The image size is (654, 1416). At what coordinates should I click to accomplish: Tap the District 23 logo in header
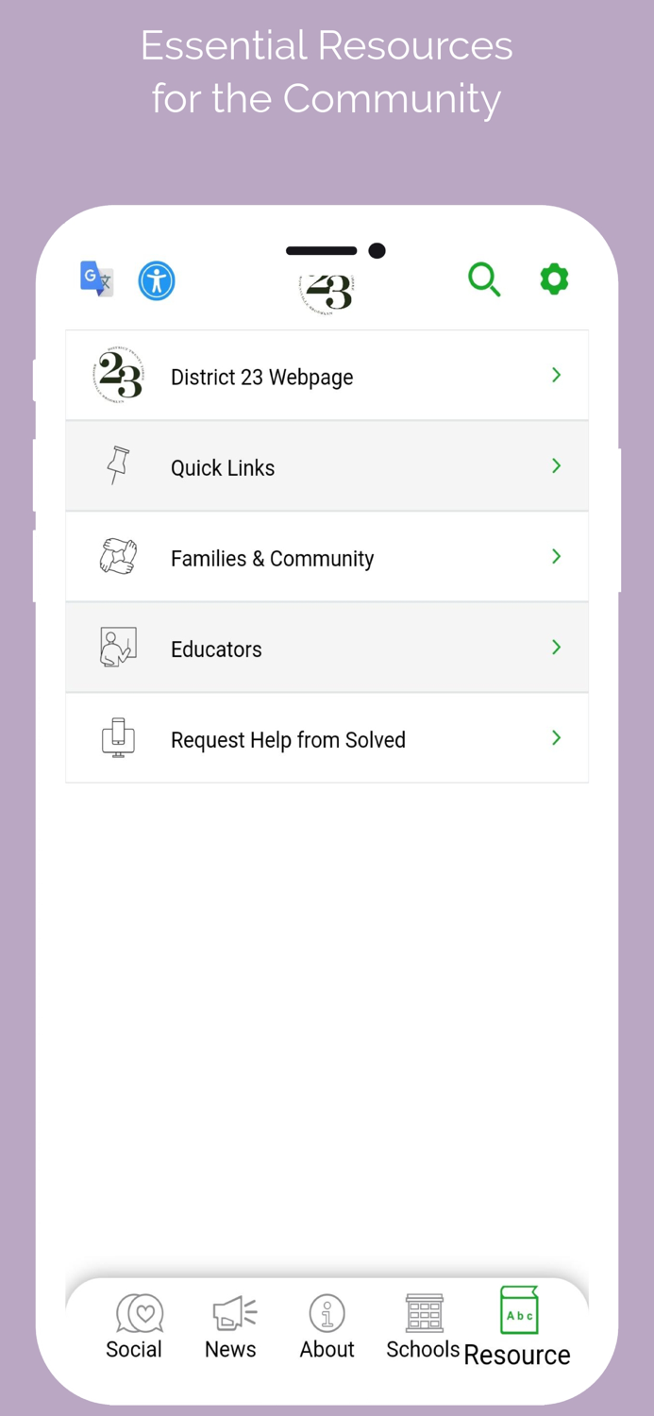pyautogui.click(x=327, y=293)
